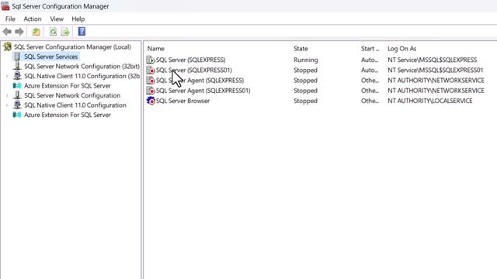Click the Running state of SQL Server (SQLEXPRESS)
Screen dimensions: 497x279
(305, 60)
